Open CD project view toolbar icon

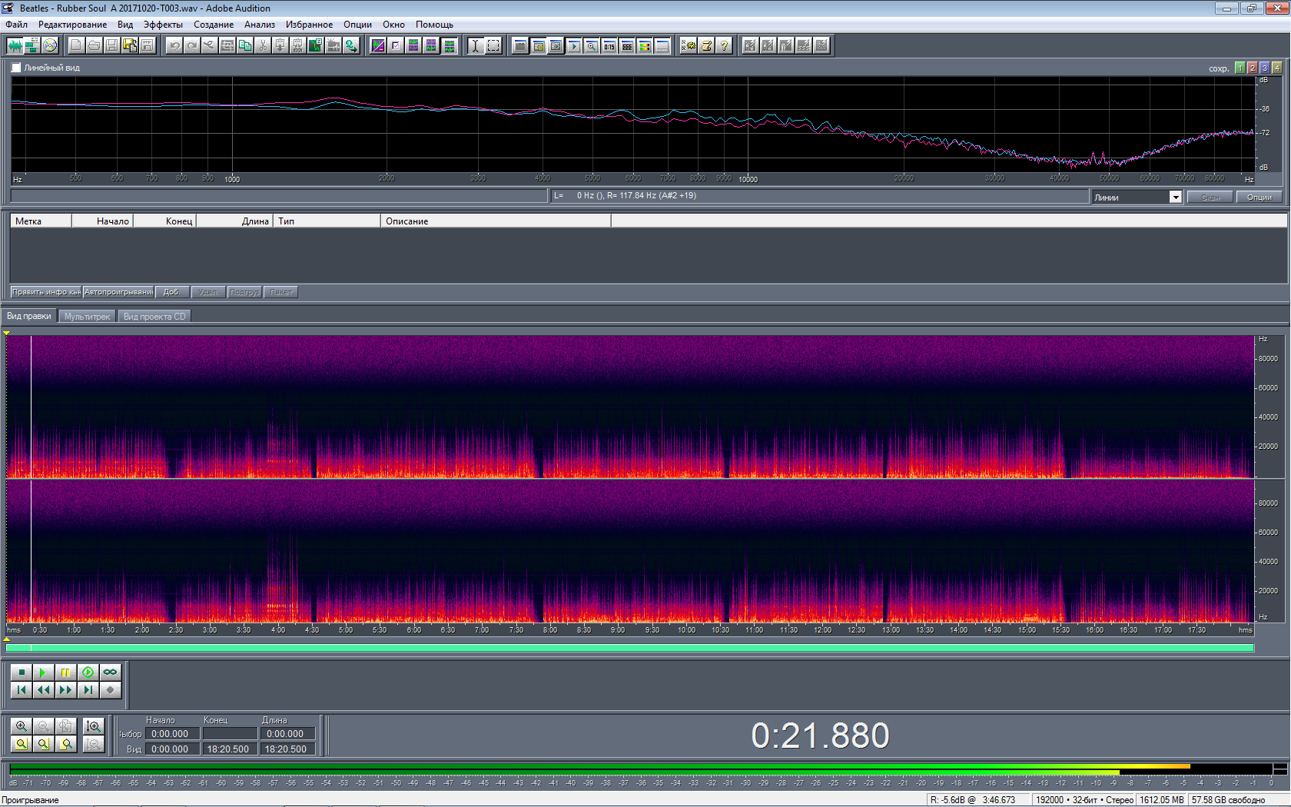(50, 45)
